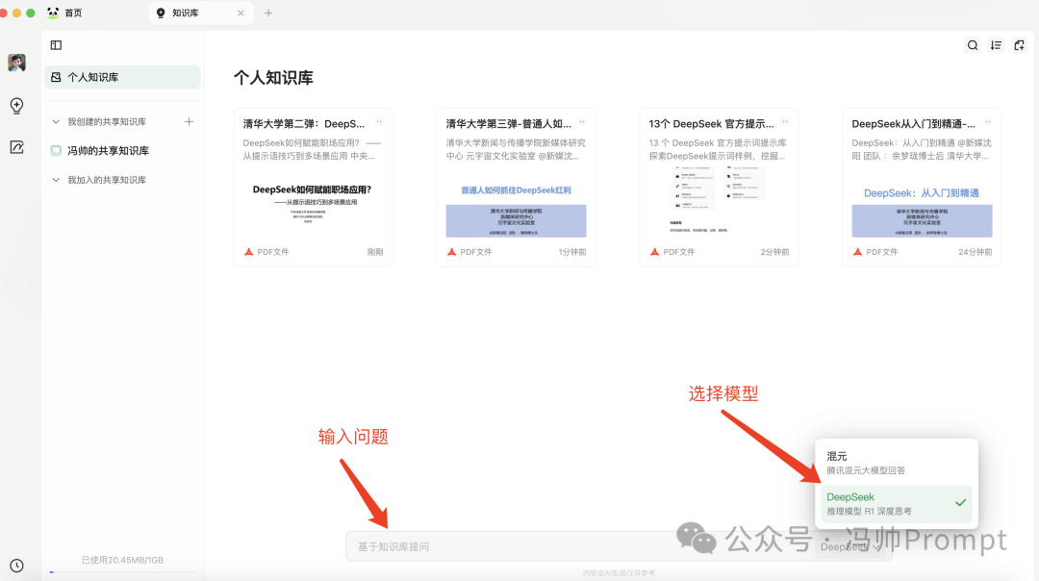Toggle the sidebar panel icon

tap(57, 45)
